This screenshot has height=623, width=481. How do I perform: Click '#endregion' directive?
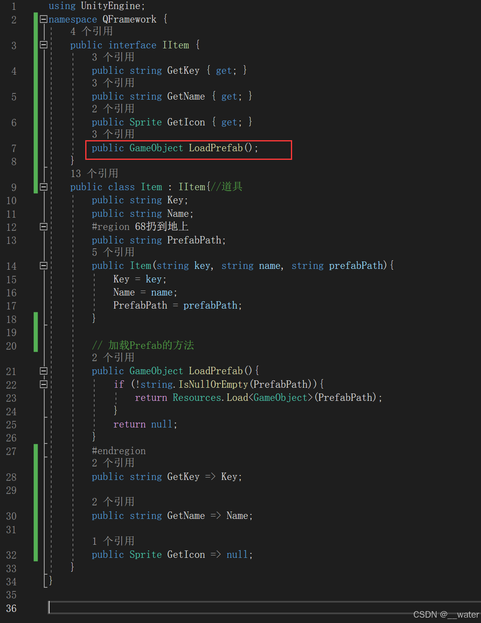119,451
